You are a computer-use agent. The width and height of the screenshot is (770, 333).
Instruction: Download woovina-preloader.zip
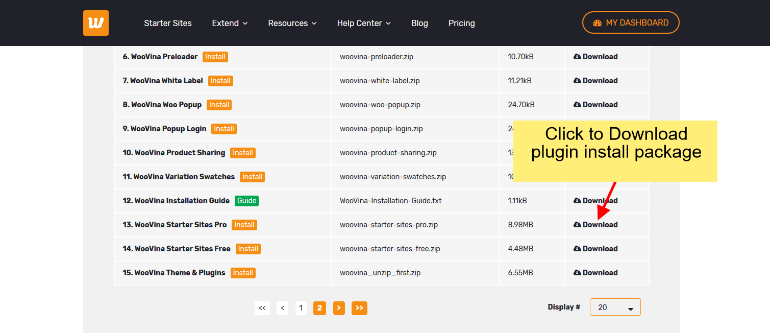click(595, 57)
